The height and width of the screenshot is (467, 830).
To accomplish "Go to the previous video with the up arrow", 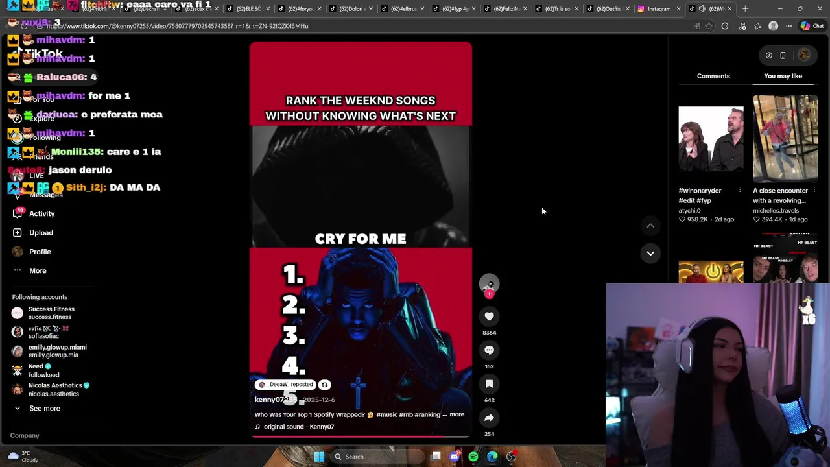I will (x=650, y=226).
